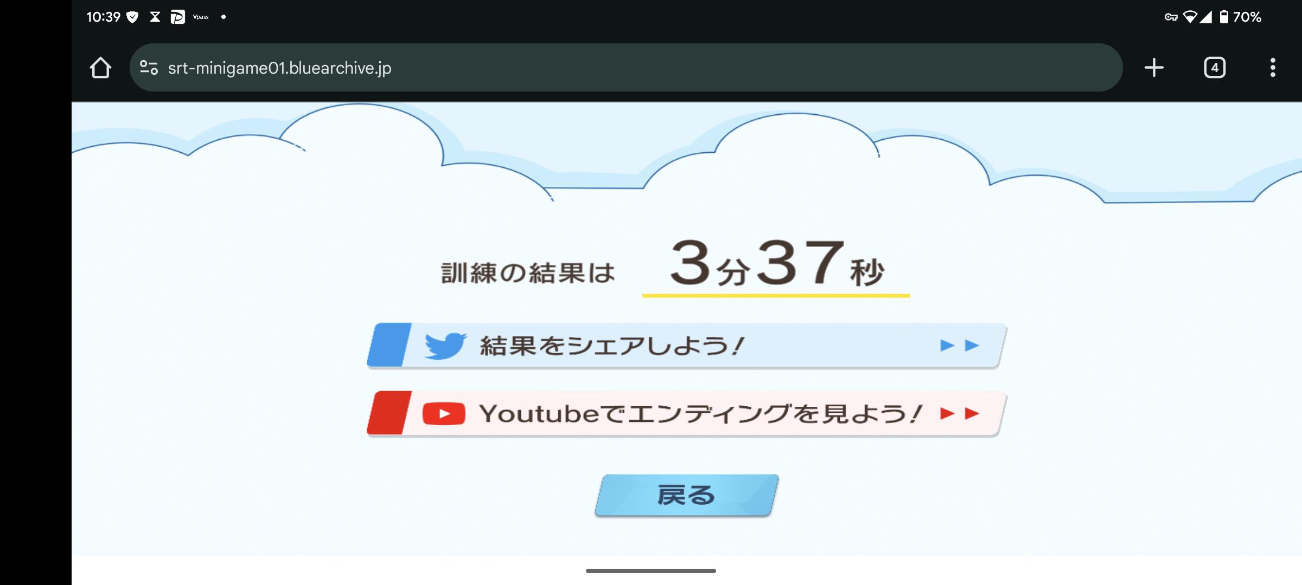Viewport: 1302px width, 585px height.
Task: Open site info icon in address bar
Action: pyautogui.click(x=149, y=68)
